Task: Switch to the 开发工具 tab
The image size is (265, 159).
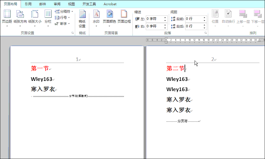Action: (x=89, y=4)
